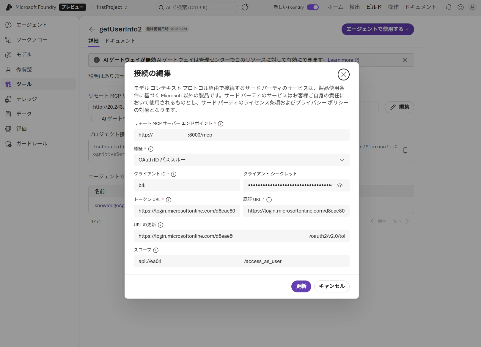
Task: Open 微調整 in the sidebar
Action: (x=38, y=69)
